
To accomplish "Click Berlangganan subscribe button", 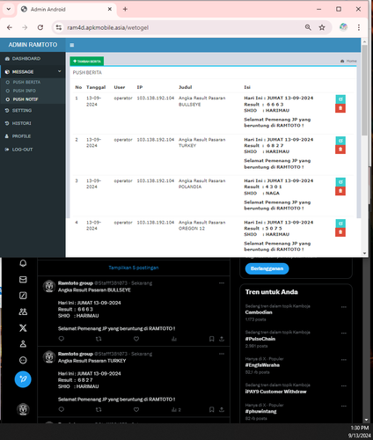I will coord(267,268).
